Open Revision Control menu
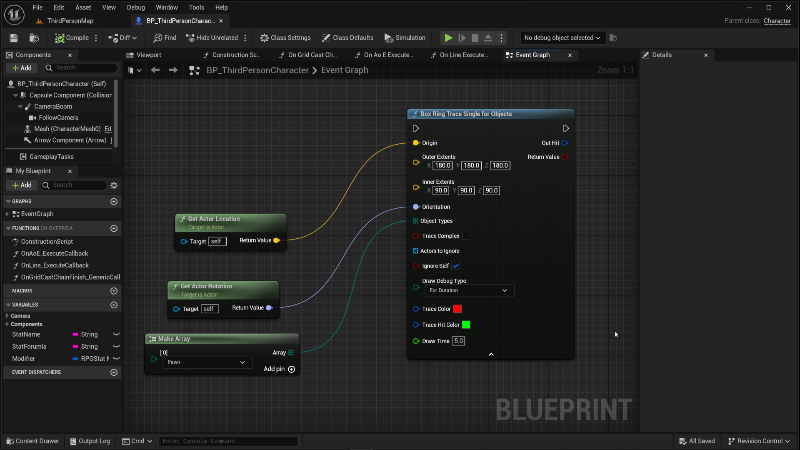 point(759,441)
